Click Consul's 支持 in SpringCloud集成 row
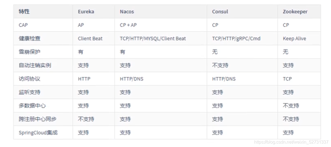 tap(218, 133)
